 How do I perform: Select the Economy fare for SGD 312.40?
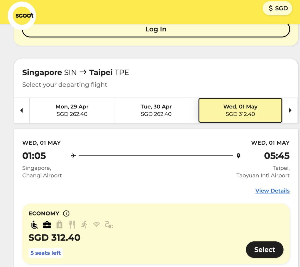264,249
